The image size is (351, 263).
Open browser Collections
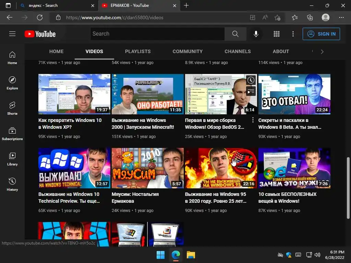pos(310,17)
